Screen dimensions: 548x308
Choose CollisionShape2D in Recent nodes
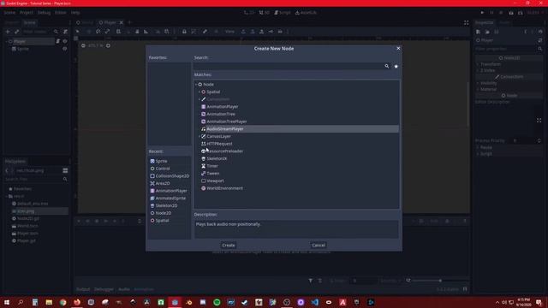[x=172, y=176]
